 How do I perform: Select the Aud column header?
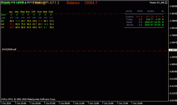click(39, 12)
